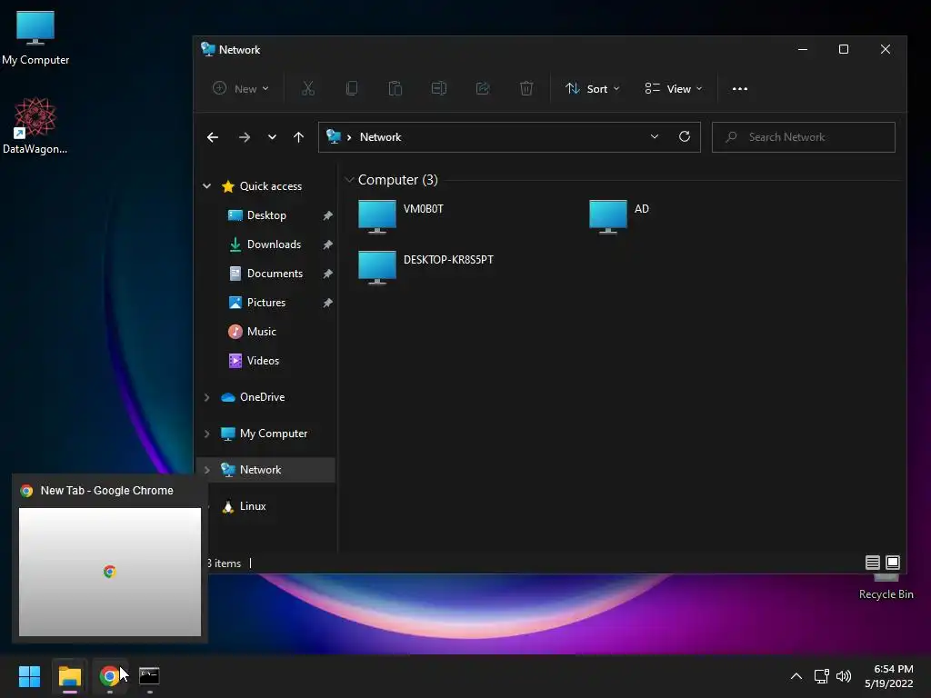The width and height of the screenshot is (931, 698).
Task: Expand the Network tree node
Action: 206,470
